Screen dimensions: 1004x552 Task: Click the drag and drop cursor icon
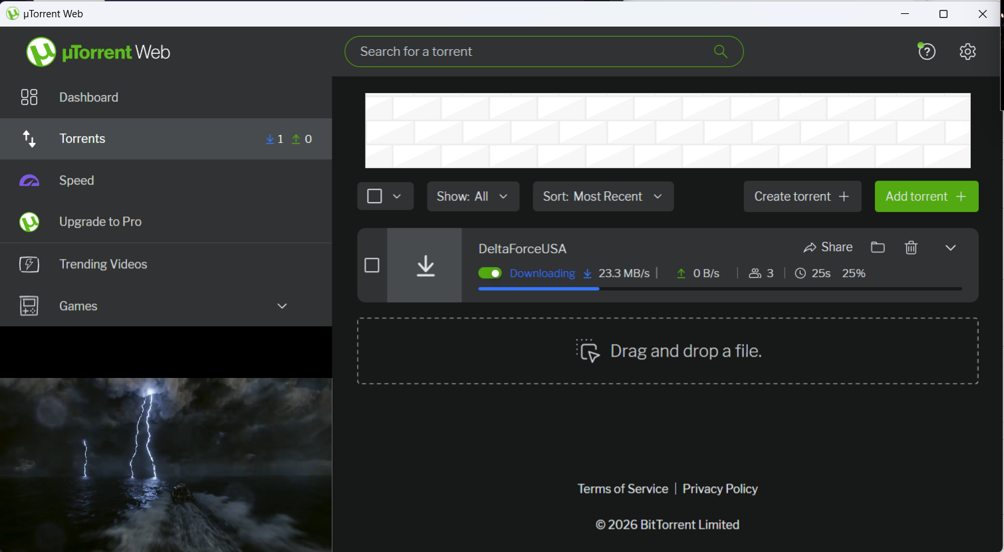[x=588, y=351]
